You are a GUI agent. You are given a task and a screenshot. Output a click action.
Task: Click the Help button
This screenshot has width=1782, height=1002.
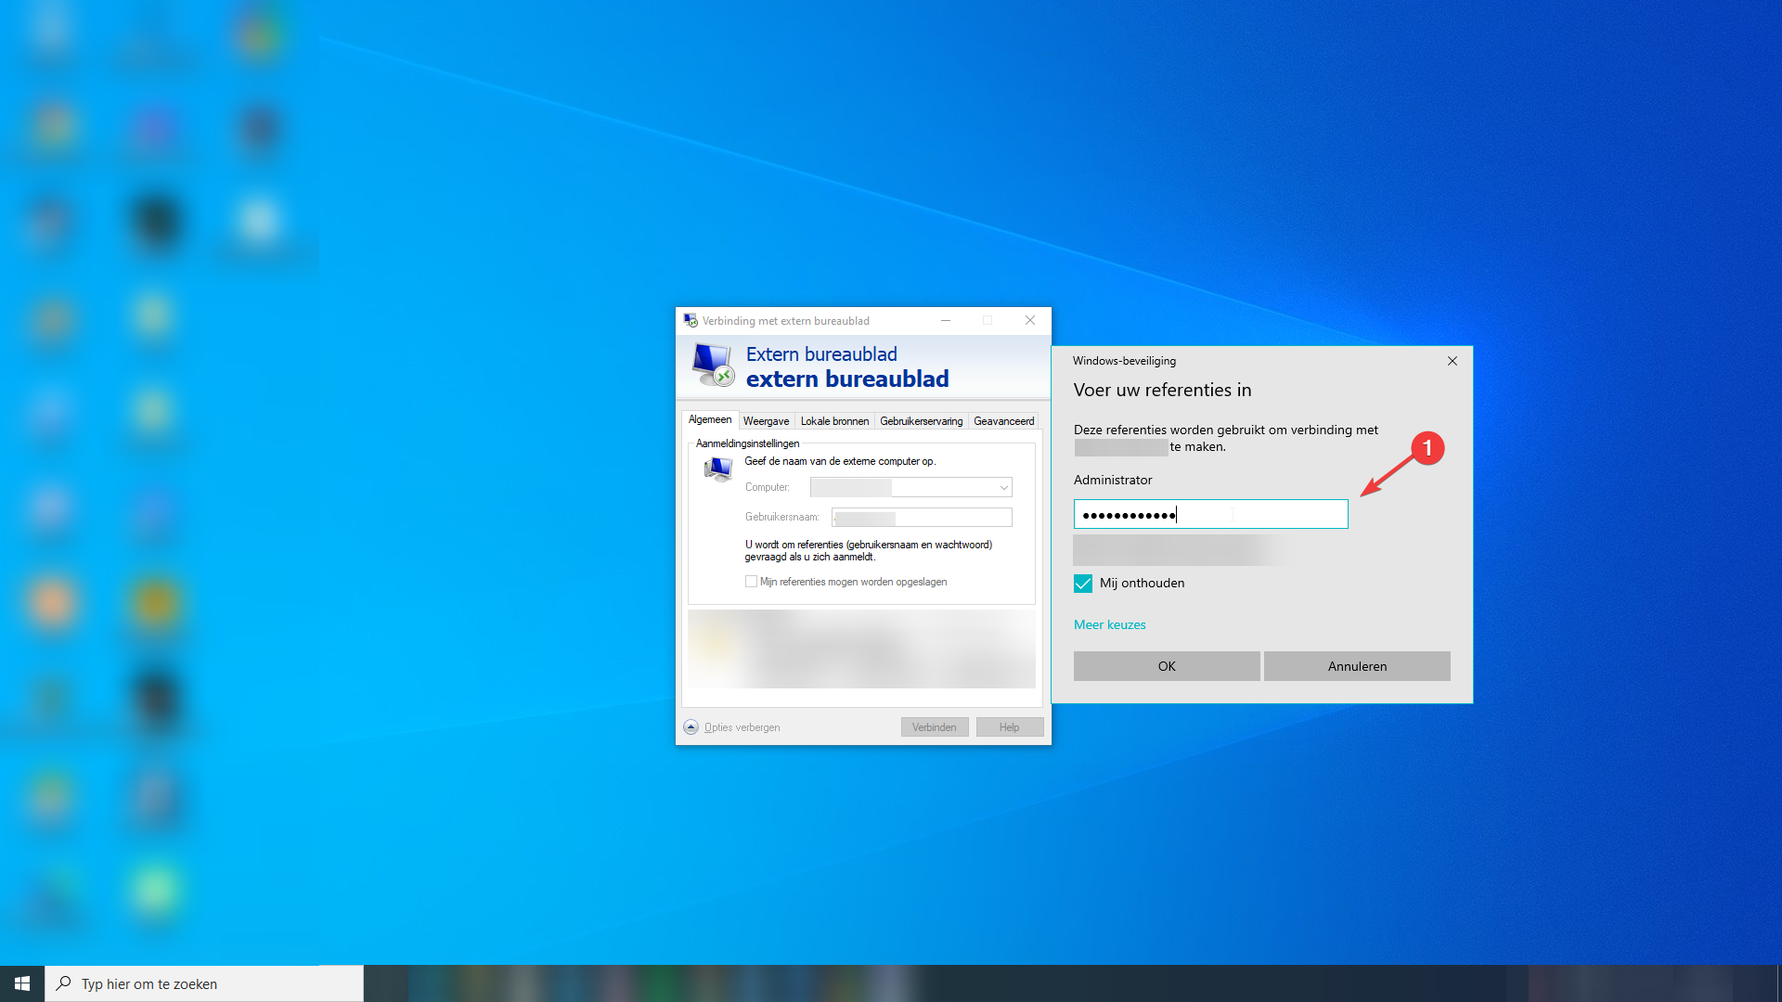(x=1010, y=727)
